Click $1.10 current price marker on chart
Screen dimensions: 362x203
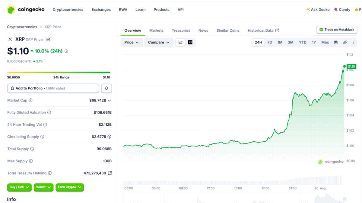(351, 66)
